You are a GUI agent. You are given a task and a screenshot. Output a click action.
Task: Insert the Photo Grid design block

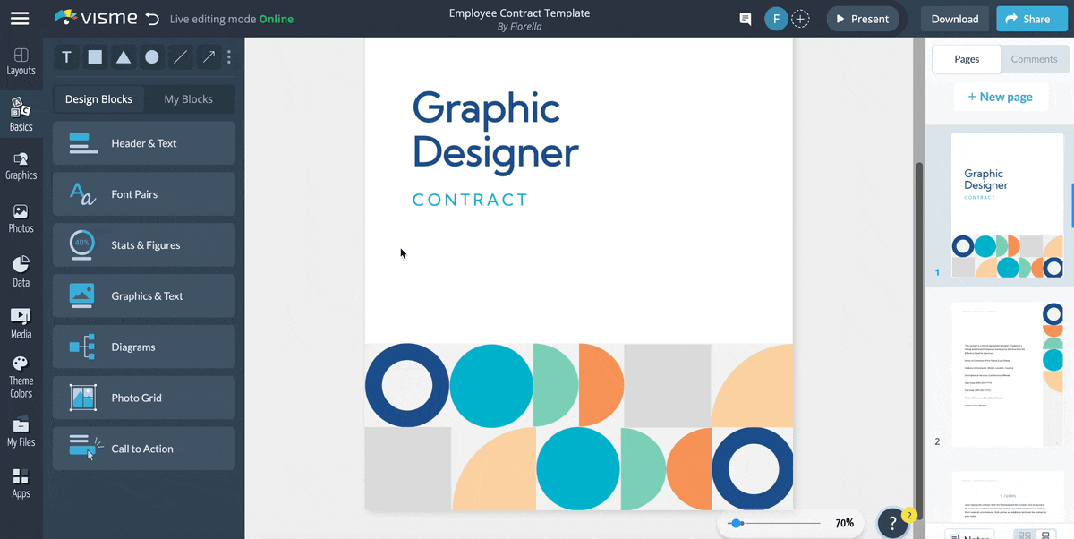(143, 398)
